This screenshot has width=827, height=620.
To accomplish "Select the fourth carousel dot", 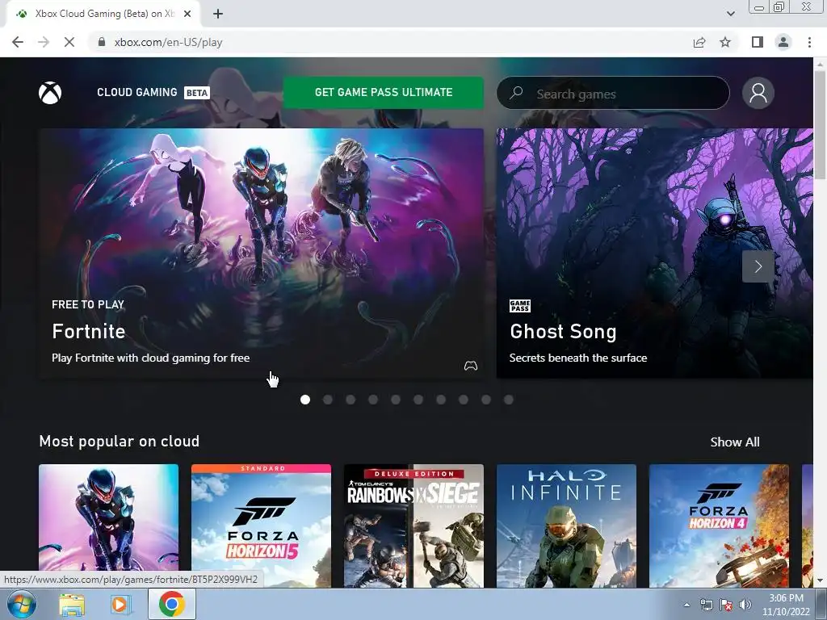I will [x=373, y=400].
